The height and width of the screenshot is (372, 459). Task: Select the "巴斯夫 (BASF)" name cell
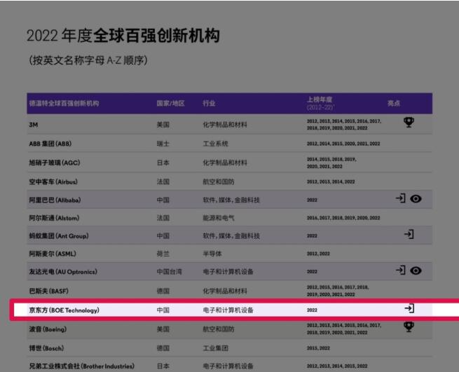tap(49, 291)
